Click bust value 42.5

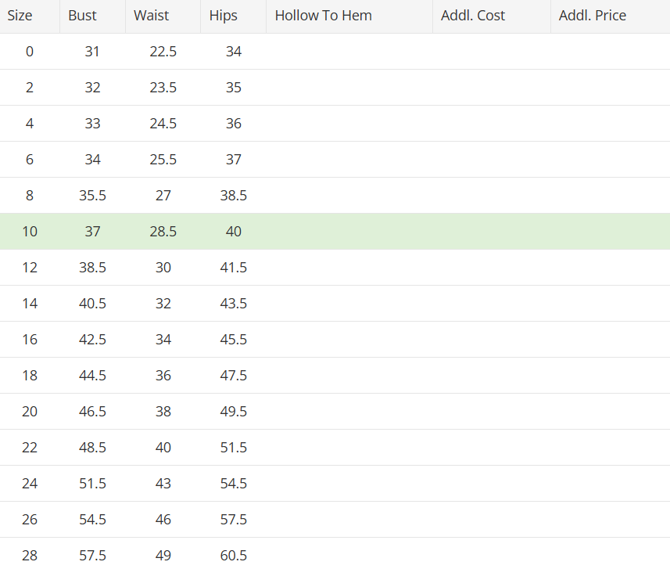point(92,339)
